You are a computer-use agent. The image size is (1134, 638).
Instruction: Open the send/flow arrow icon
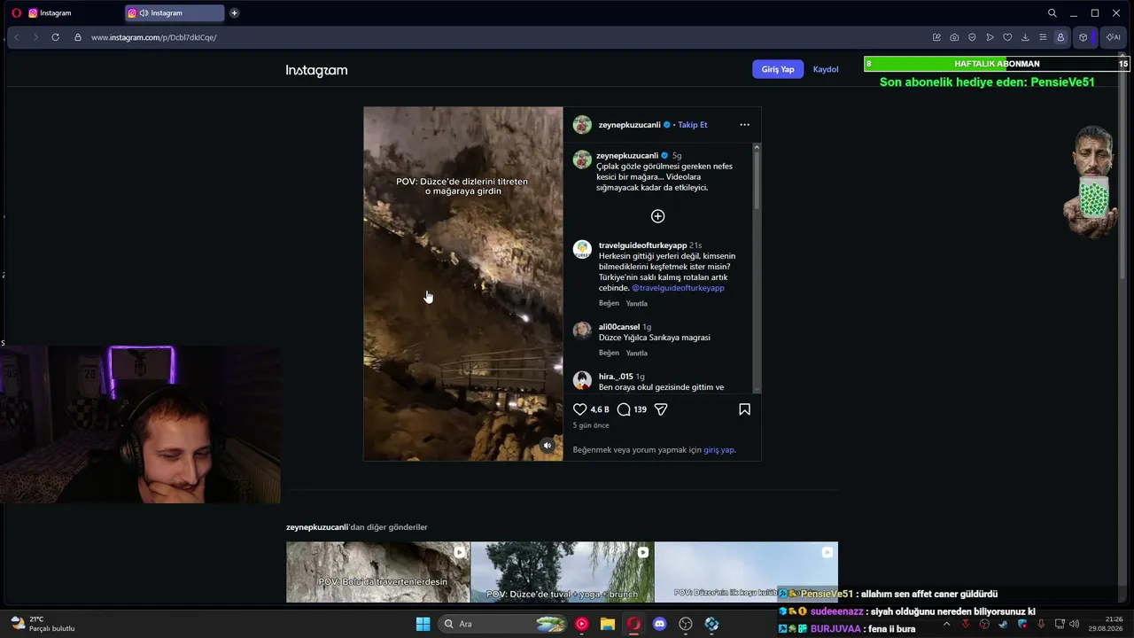pos(990,37)
